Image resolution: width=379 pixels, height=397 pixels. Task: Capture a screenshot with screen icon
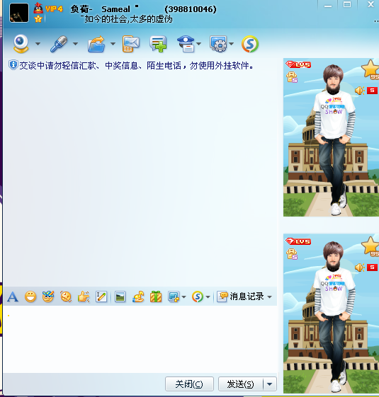174,297
